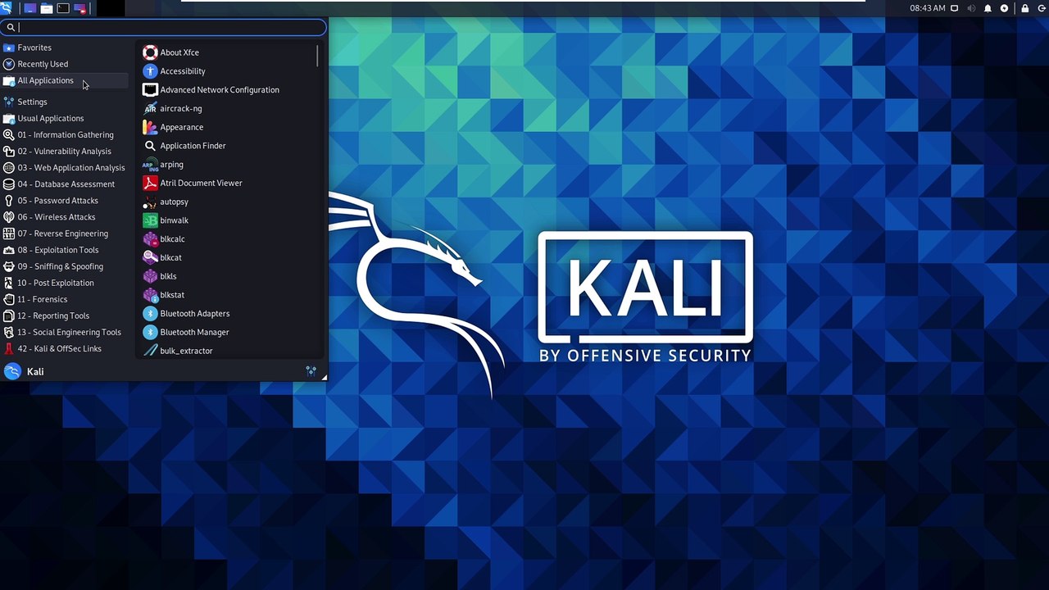Open 01 - Information Gathering category
This screenshot has width=1049, height=590.
click(65, 134)
